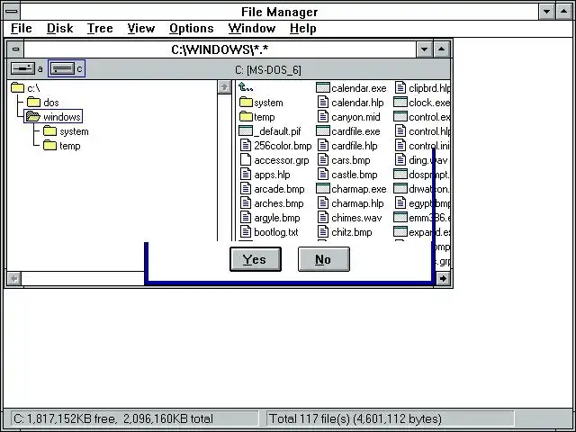
Task: Select chitz.bmp file icon
Action: 323,232
